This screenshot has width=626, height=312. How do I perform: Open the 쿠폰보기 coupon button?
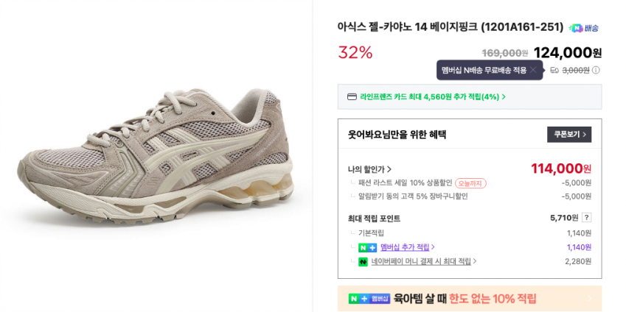tap(568, 135)
